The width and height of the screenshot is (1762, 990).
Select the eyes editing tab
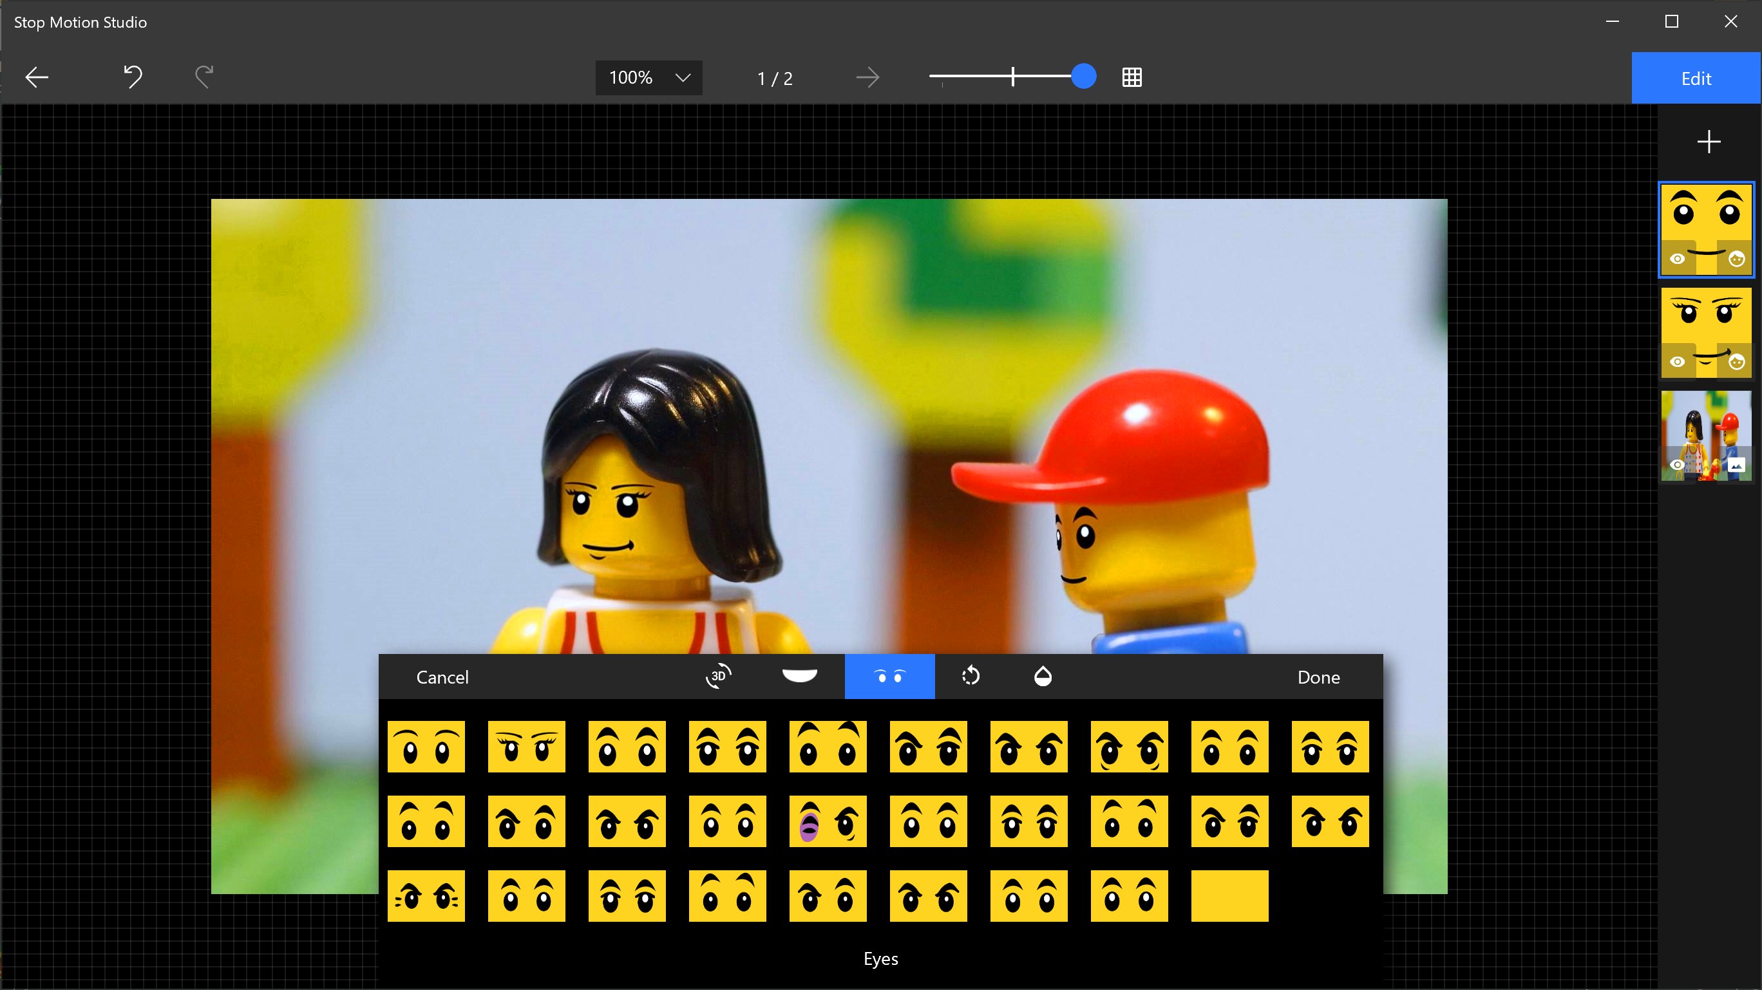pos(889,677)
